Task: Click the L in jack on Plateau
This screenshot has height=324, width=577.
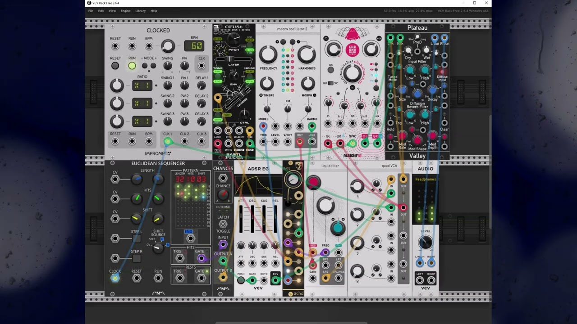Action: [x=390, y=38]
